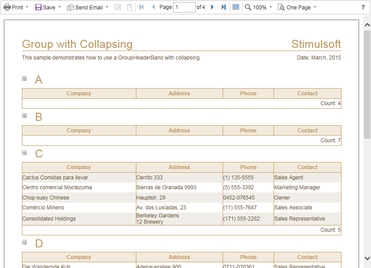Collapse group D with minus icon
Image resolution: width=371 pixels, height=268 pixels.
pyautogui.click(x=24, y=242)
